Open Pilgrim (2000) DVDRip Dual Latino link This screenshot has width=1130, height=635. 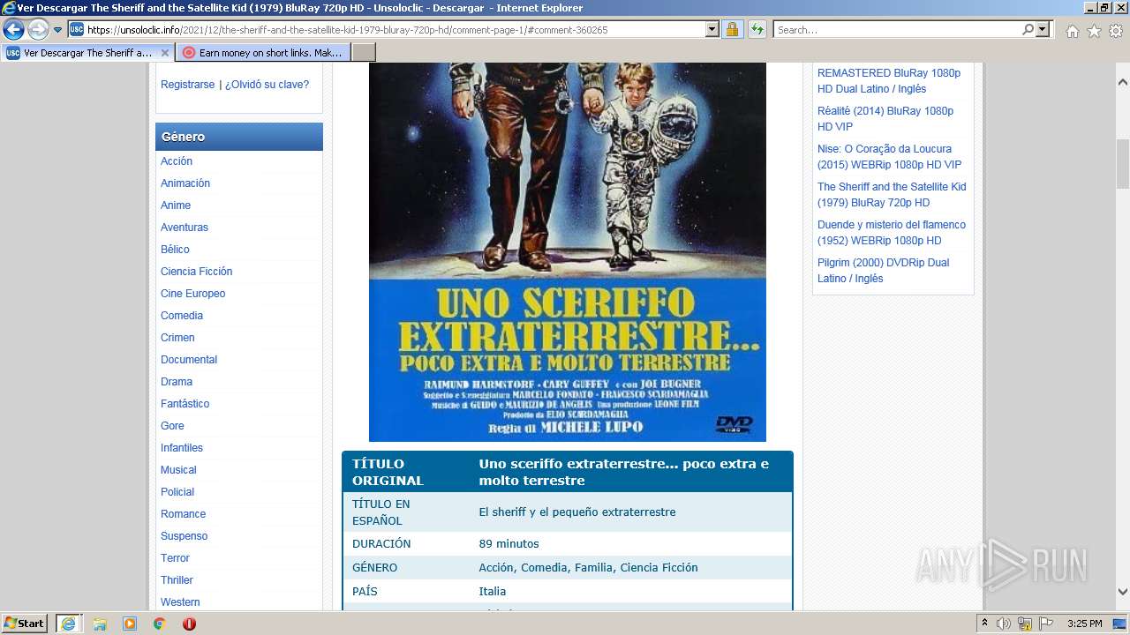pyautogui.click(x=884, y=271)
